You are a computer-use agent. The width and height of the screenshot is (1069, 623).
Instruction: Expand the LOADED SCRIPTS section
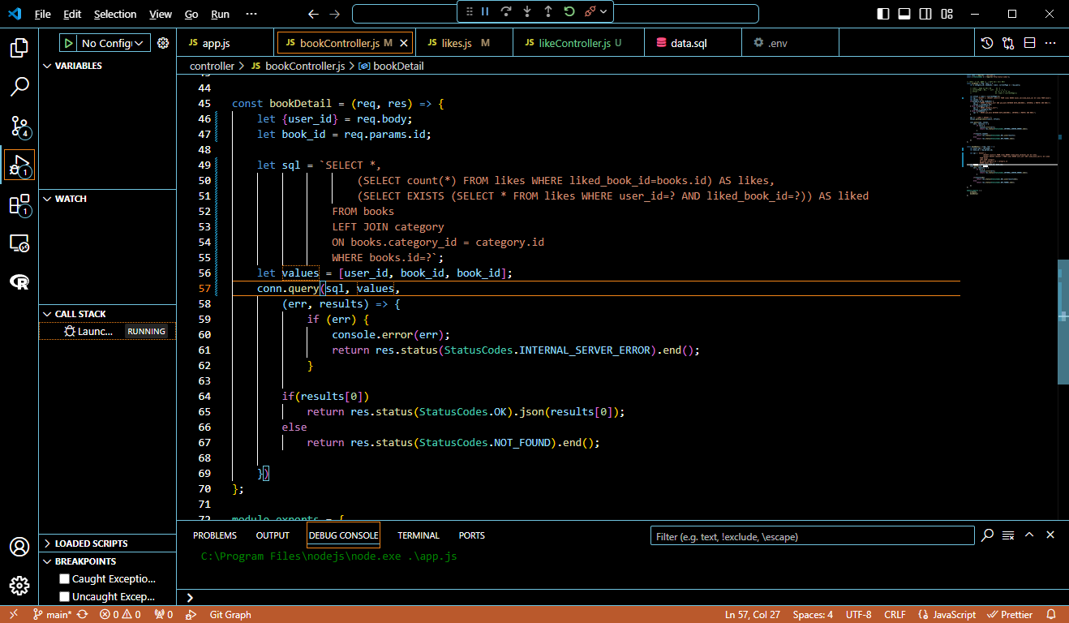point(107,544)
